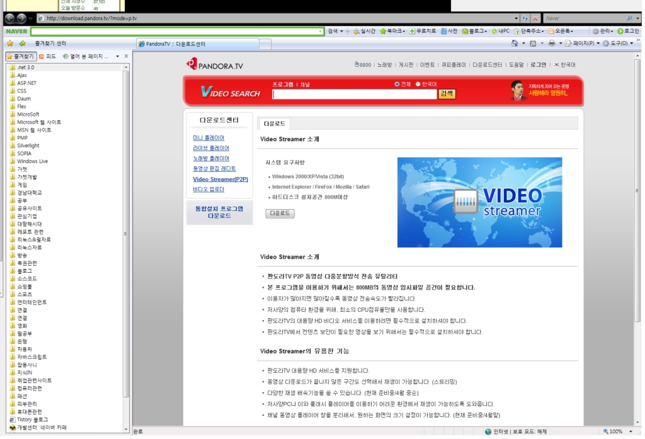This screenshot has width=645, height=439.
Task: Select the 전체 radio button
Action: click(397, 84)
